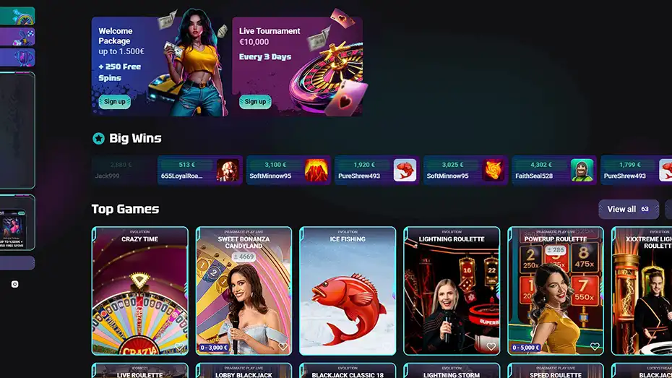Click Sign up on Live Tournament banner
Image resolution: width=672 pixels, height=378 pixels.
pyautogui.click(x=255, y=102)
